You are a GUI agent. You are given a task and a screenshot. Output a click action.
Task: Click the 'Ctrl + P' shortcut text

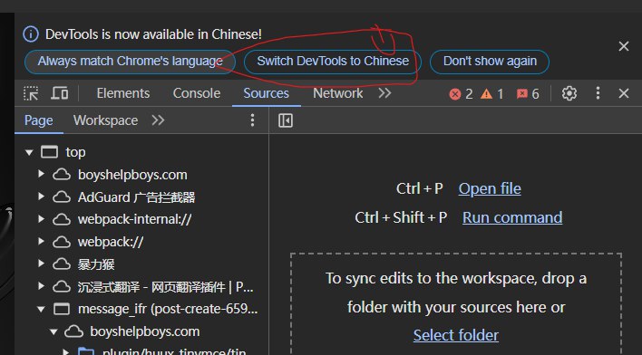[x=419, y=189]
